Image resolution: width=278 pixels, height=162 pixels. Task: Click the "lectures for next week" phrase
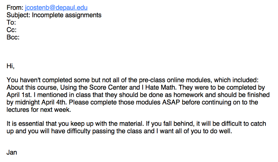coord(37,110)
